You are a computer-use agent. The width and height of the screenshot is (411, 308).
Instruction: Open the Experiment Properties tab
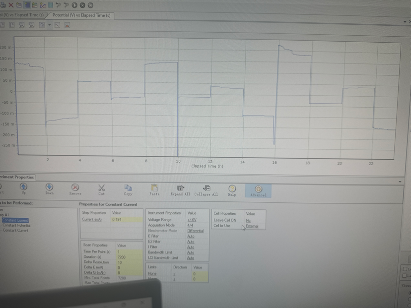[x=17, y=177]
